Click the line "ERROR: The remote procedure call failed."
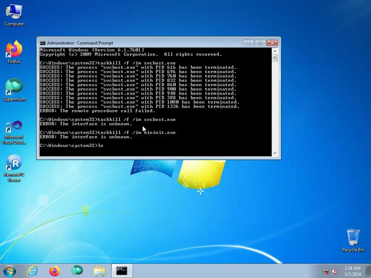 [97, 111]
